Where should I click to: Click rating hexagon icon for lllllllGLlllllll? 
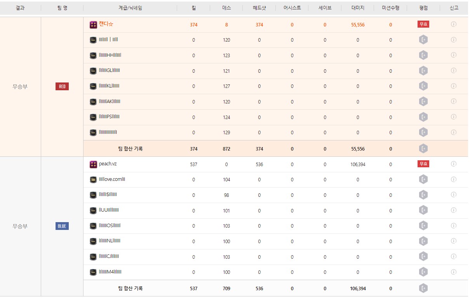pos(423,71)
